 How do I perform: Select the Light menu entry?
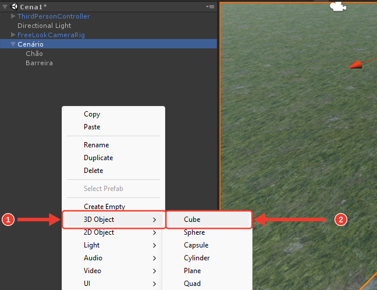pyautogui.click(x=113, y=245)
